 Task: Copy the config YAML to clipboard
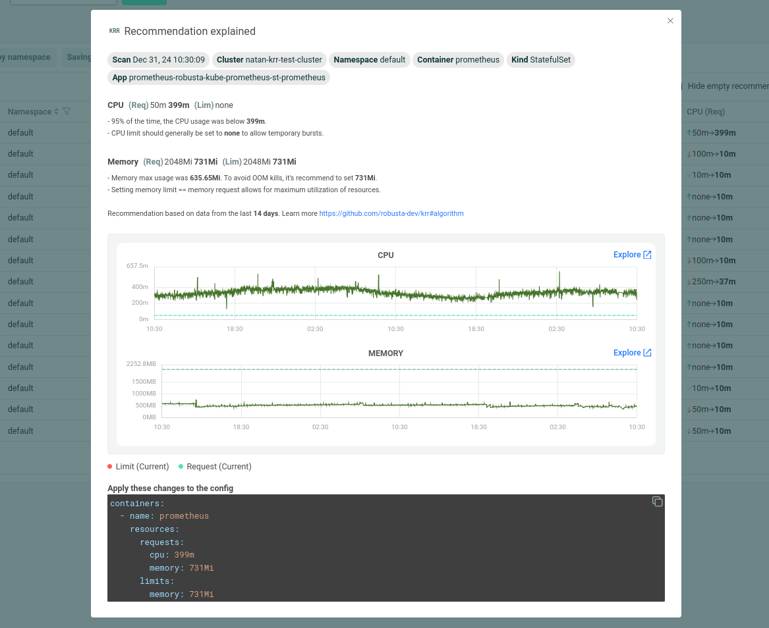pos(657,501)
